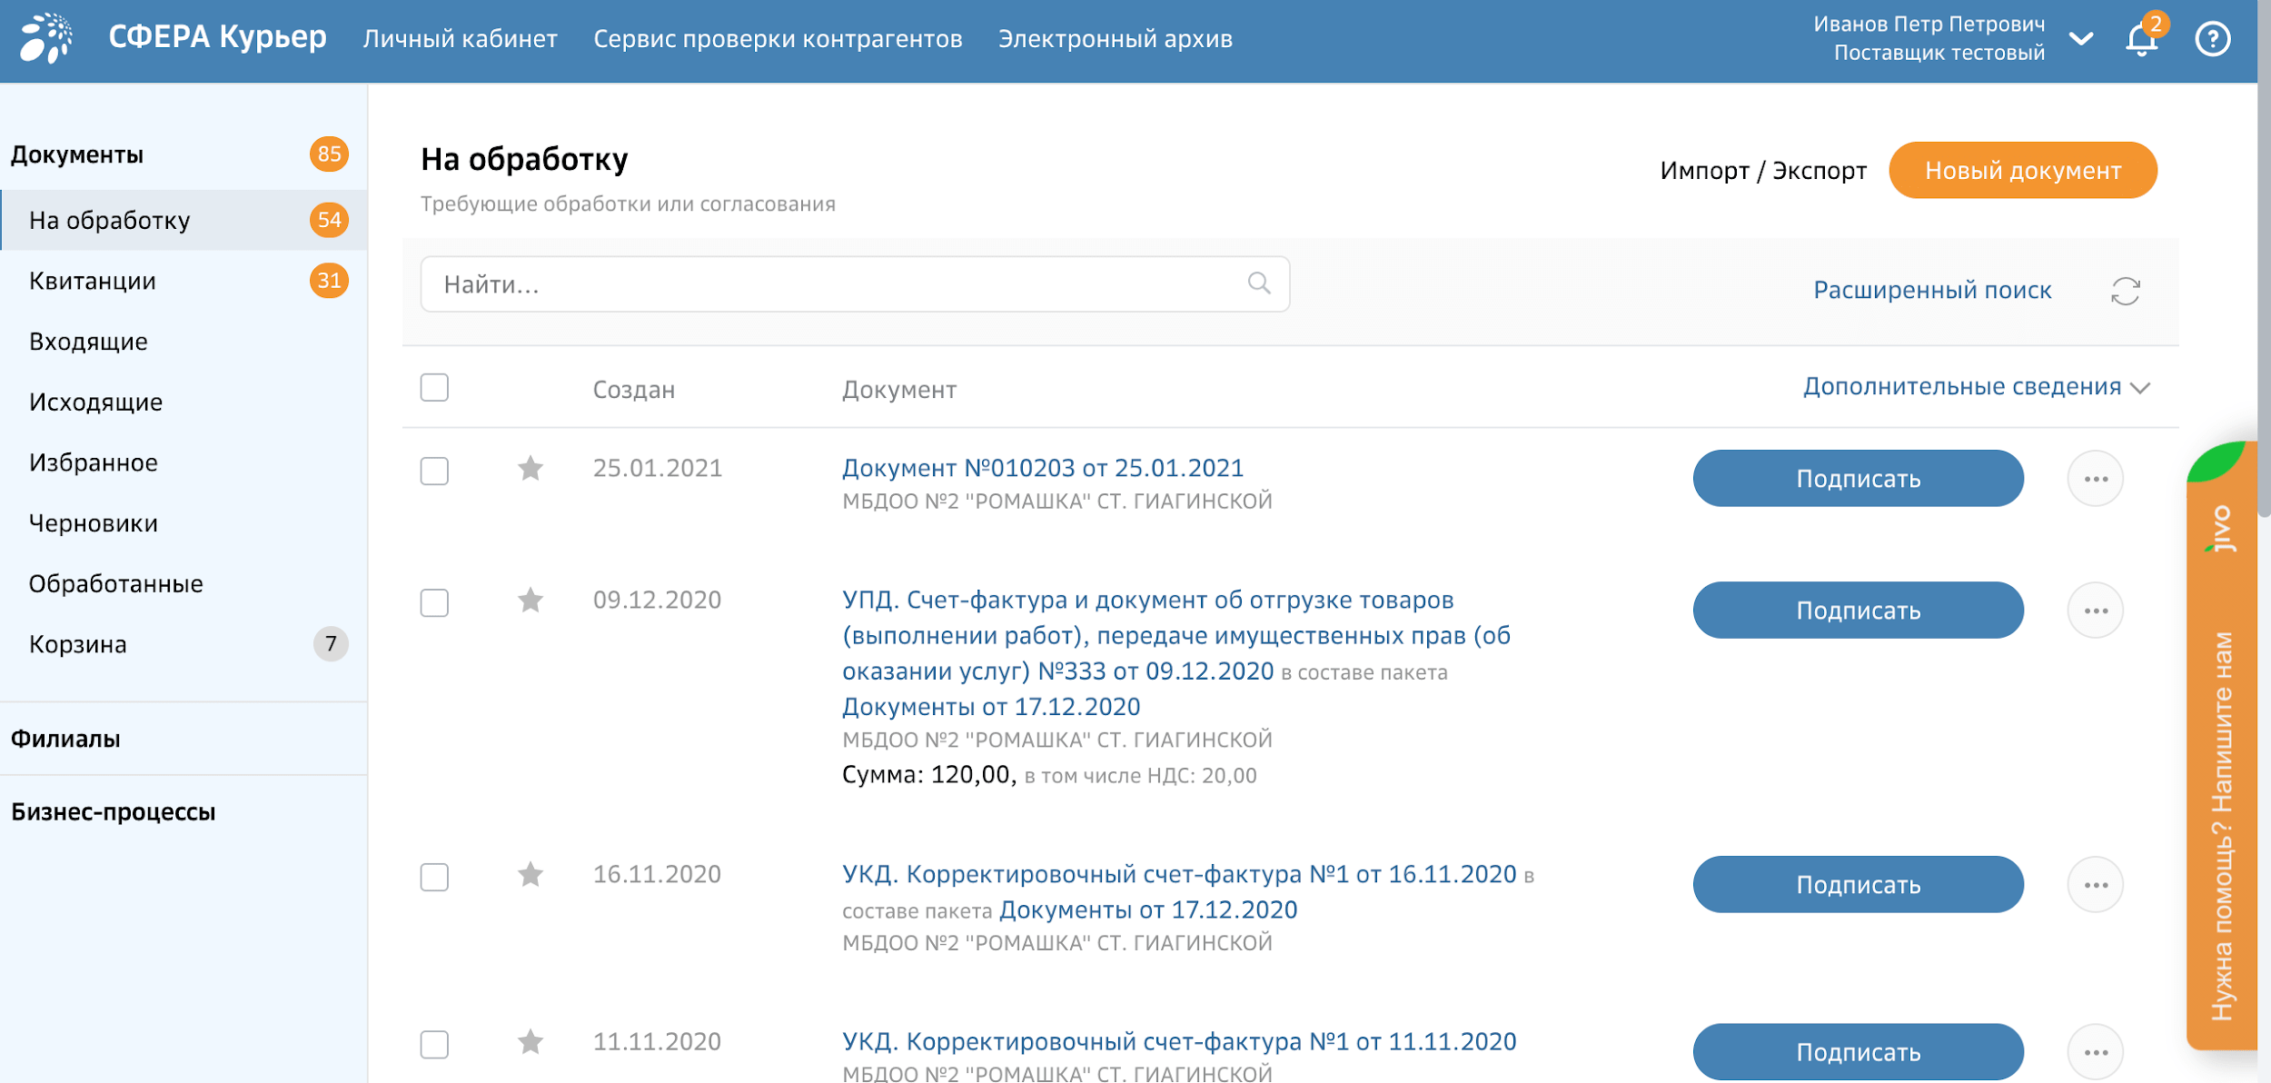This screenshot has width=2271, height=1083.
Task: Open link Документ №010203 от 25.01.2021
Action: 1043,468
